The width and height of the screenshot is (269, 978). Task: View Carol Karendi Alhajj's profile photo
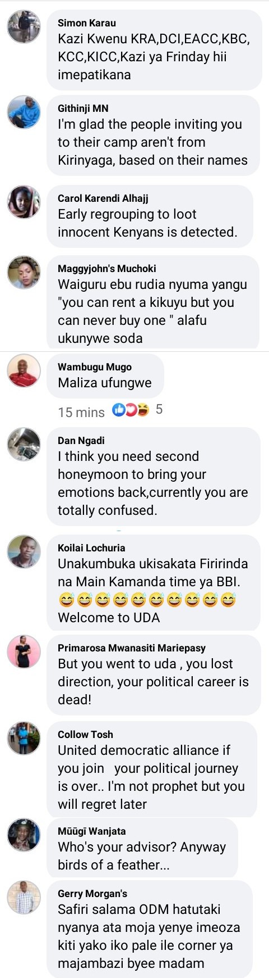pos(24,202)
